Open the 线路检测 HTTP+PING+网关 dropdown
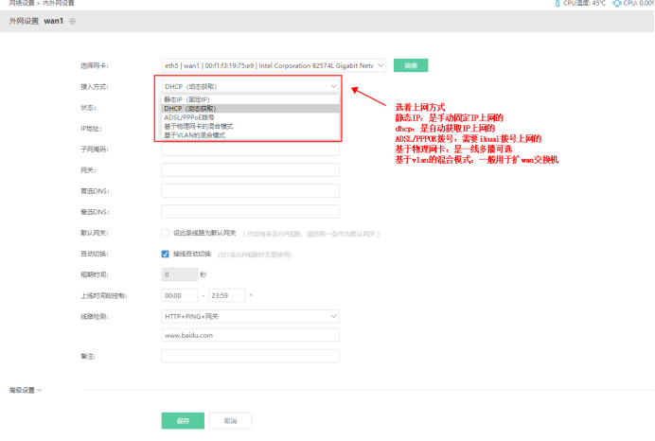The image size is (655, 441). tap(251, 316)
